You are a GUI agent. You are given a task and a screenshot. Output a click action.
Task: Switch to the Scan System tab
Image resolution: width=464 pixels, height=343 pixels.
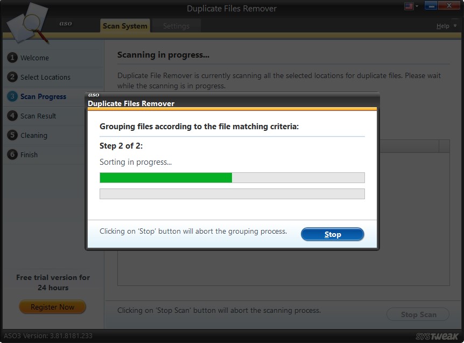[125, 25]
